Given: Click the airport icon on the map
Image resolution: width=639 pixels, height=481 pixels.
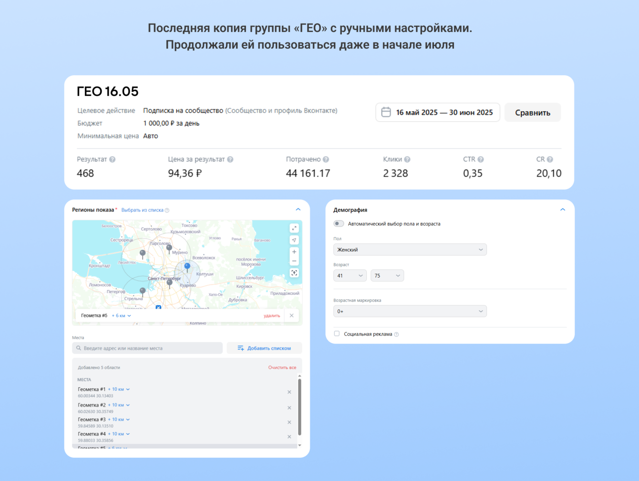Looking at the screenshot, I should [158, 308].
